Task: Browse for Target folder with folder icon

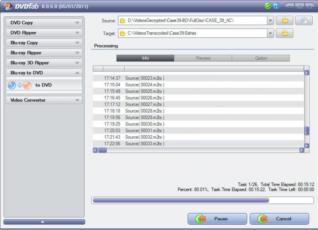Action: click(284, 33)
